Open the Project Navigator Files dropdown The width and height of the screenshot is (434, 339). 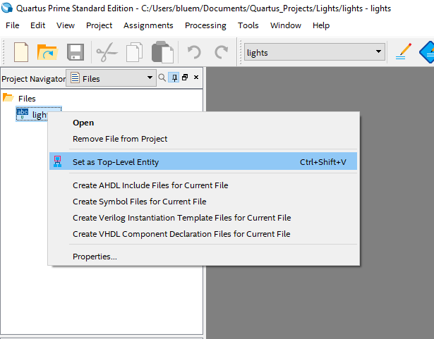tap(150, 78)
